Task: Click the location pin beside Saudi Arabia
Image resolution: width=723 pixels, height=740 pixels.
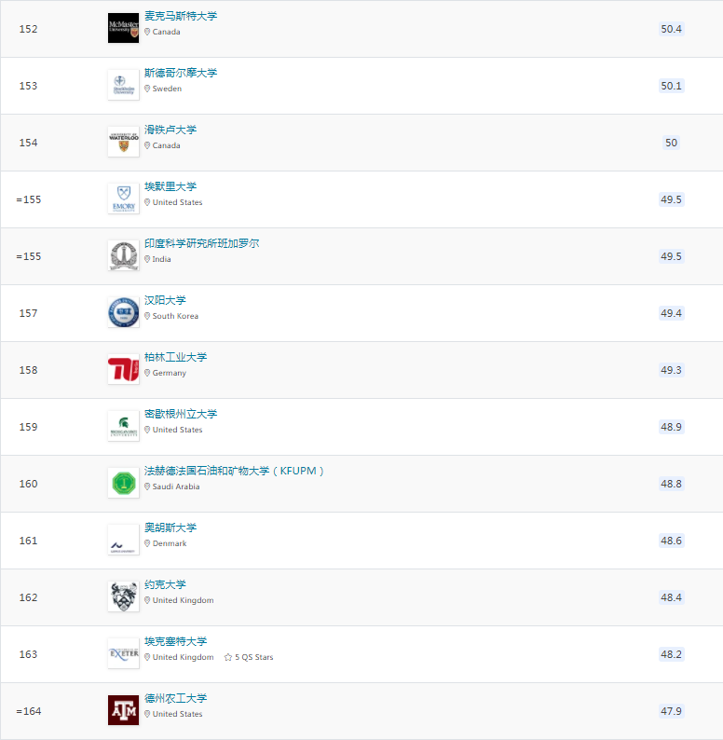Action: (147, 486)
